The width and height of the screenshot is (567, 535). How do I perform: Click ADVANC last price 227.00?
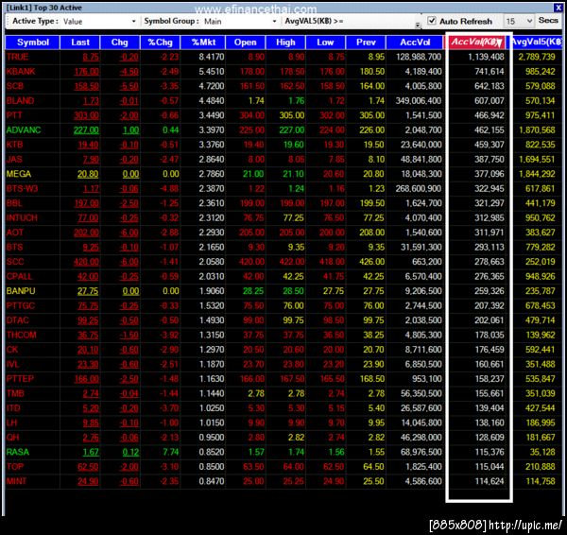(86, 129)
